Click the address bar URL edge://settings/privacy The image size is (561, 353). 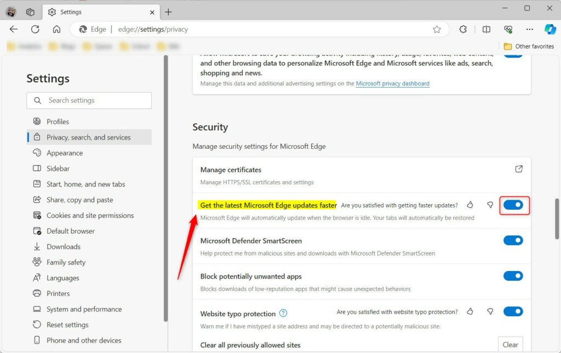coord(153,30)
